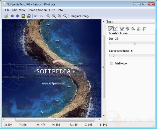The image size is (157, 129).
Task: Zoom out with the minus magnifier
Action: click(x=54, y=16)
